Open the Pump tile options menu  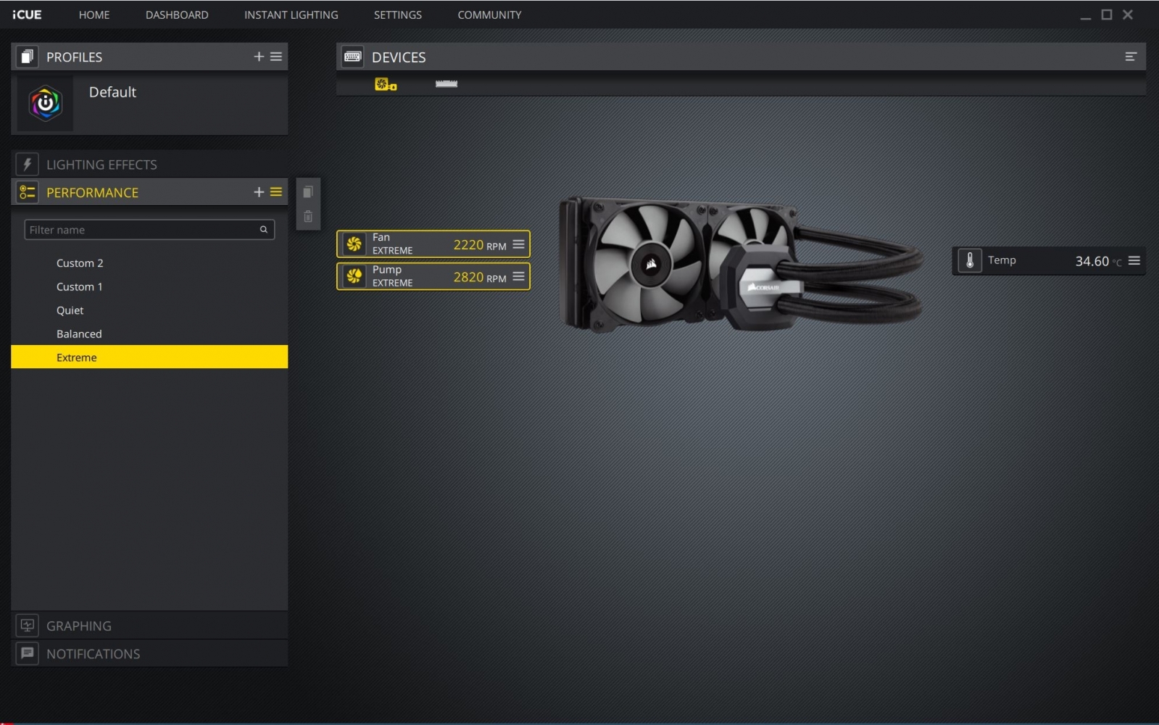pos(518,276)
